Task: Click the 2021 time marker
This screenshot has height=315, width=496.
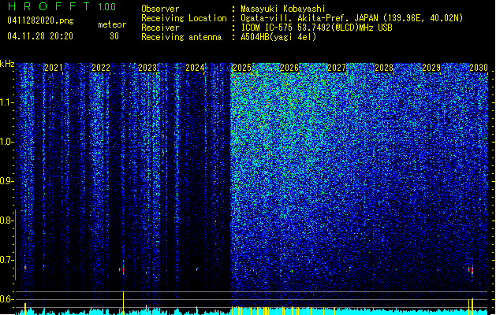Action: [53, 68]
